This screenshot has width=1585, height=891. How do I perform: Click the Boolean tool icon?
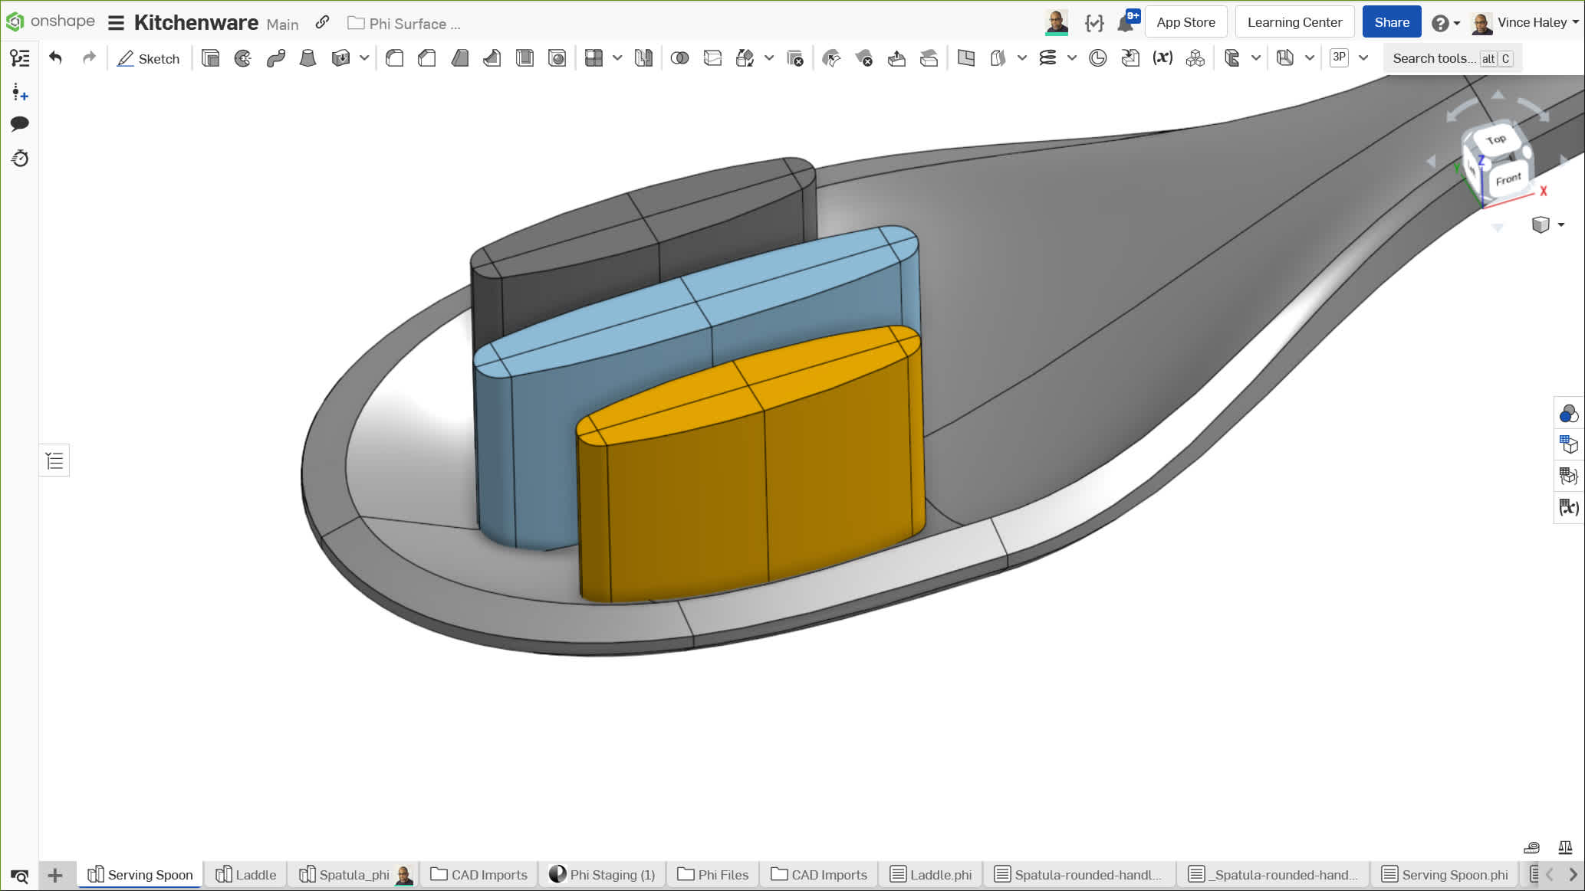(679, 58)
